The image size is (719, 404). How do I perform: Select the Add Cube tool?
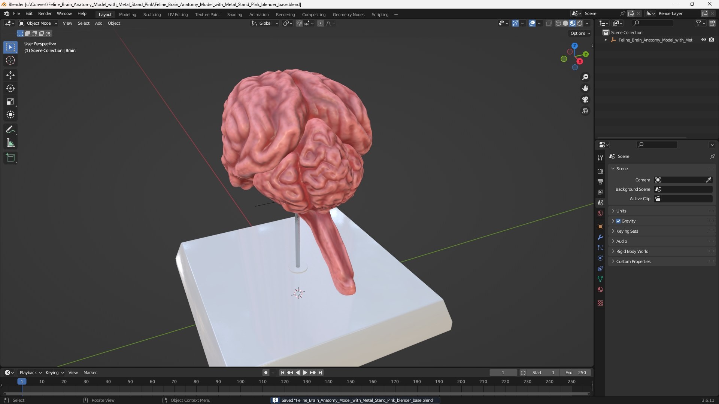(x=10, y=158)
